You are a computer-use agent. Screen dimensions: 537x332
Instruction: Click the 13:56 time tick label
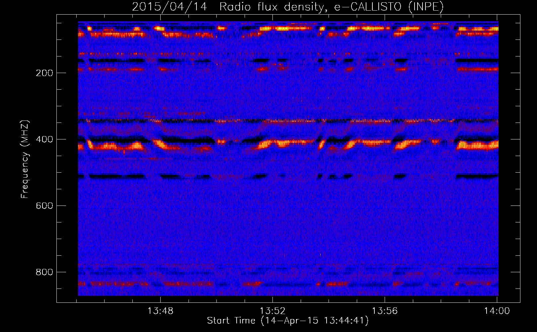coord(385,311)
